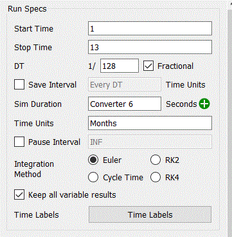This screenshot has height=237, width=232.
Task: Select the Euler integration method
Action: (x=93, y=160)
